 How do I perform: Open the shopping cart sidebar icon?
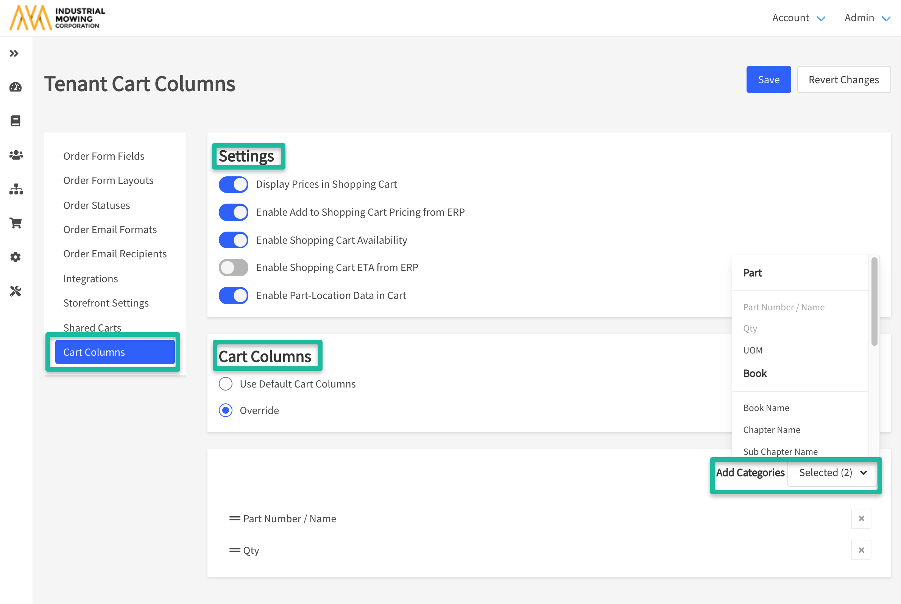click(16, 223)
